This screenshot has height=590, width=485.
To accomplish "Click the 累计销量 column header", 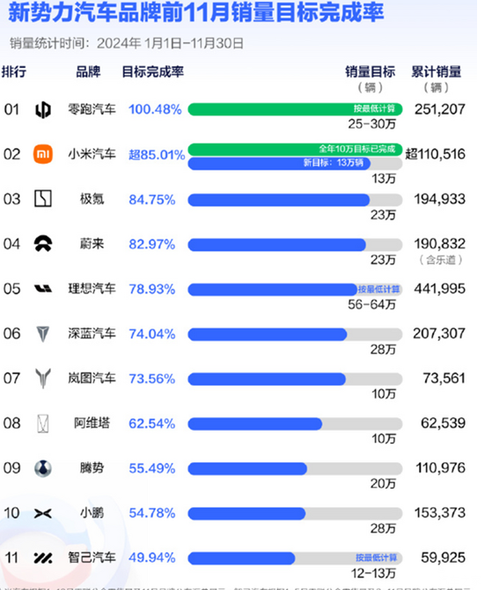I will point(436,71).
